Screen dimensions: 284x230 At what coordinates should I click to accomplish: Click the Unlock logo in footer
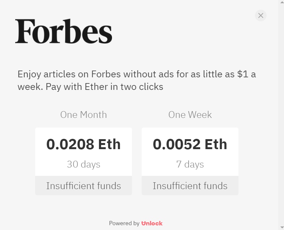[x=152, y=223]
